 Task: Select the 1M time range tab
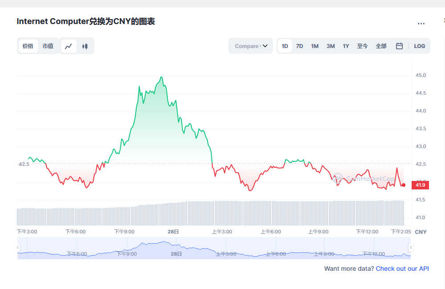[315, 46]
